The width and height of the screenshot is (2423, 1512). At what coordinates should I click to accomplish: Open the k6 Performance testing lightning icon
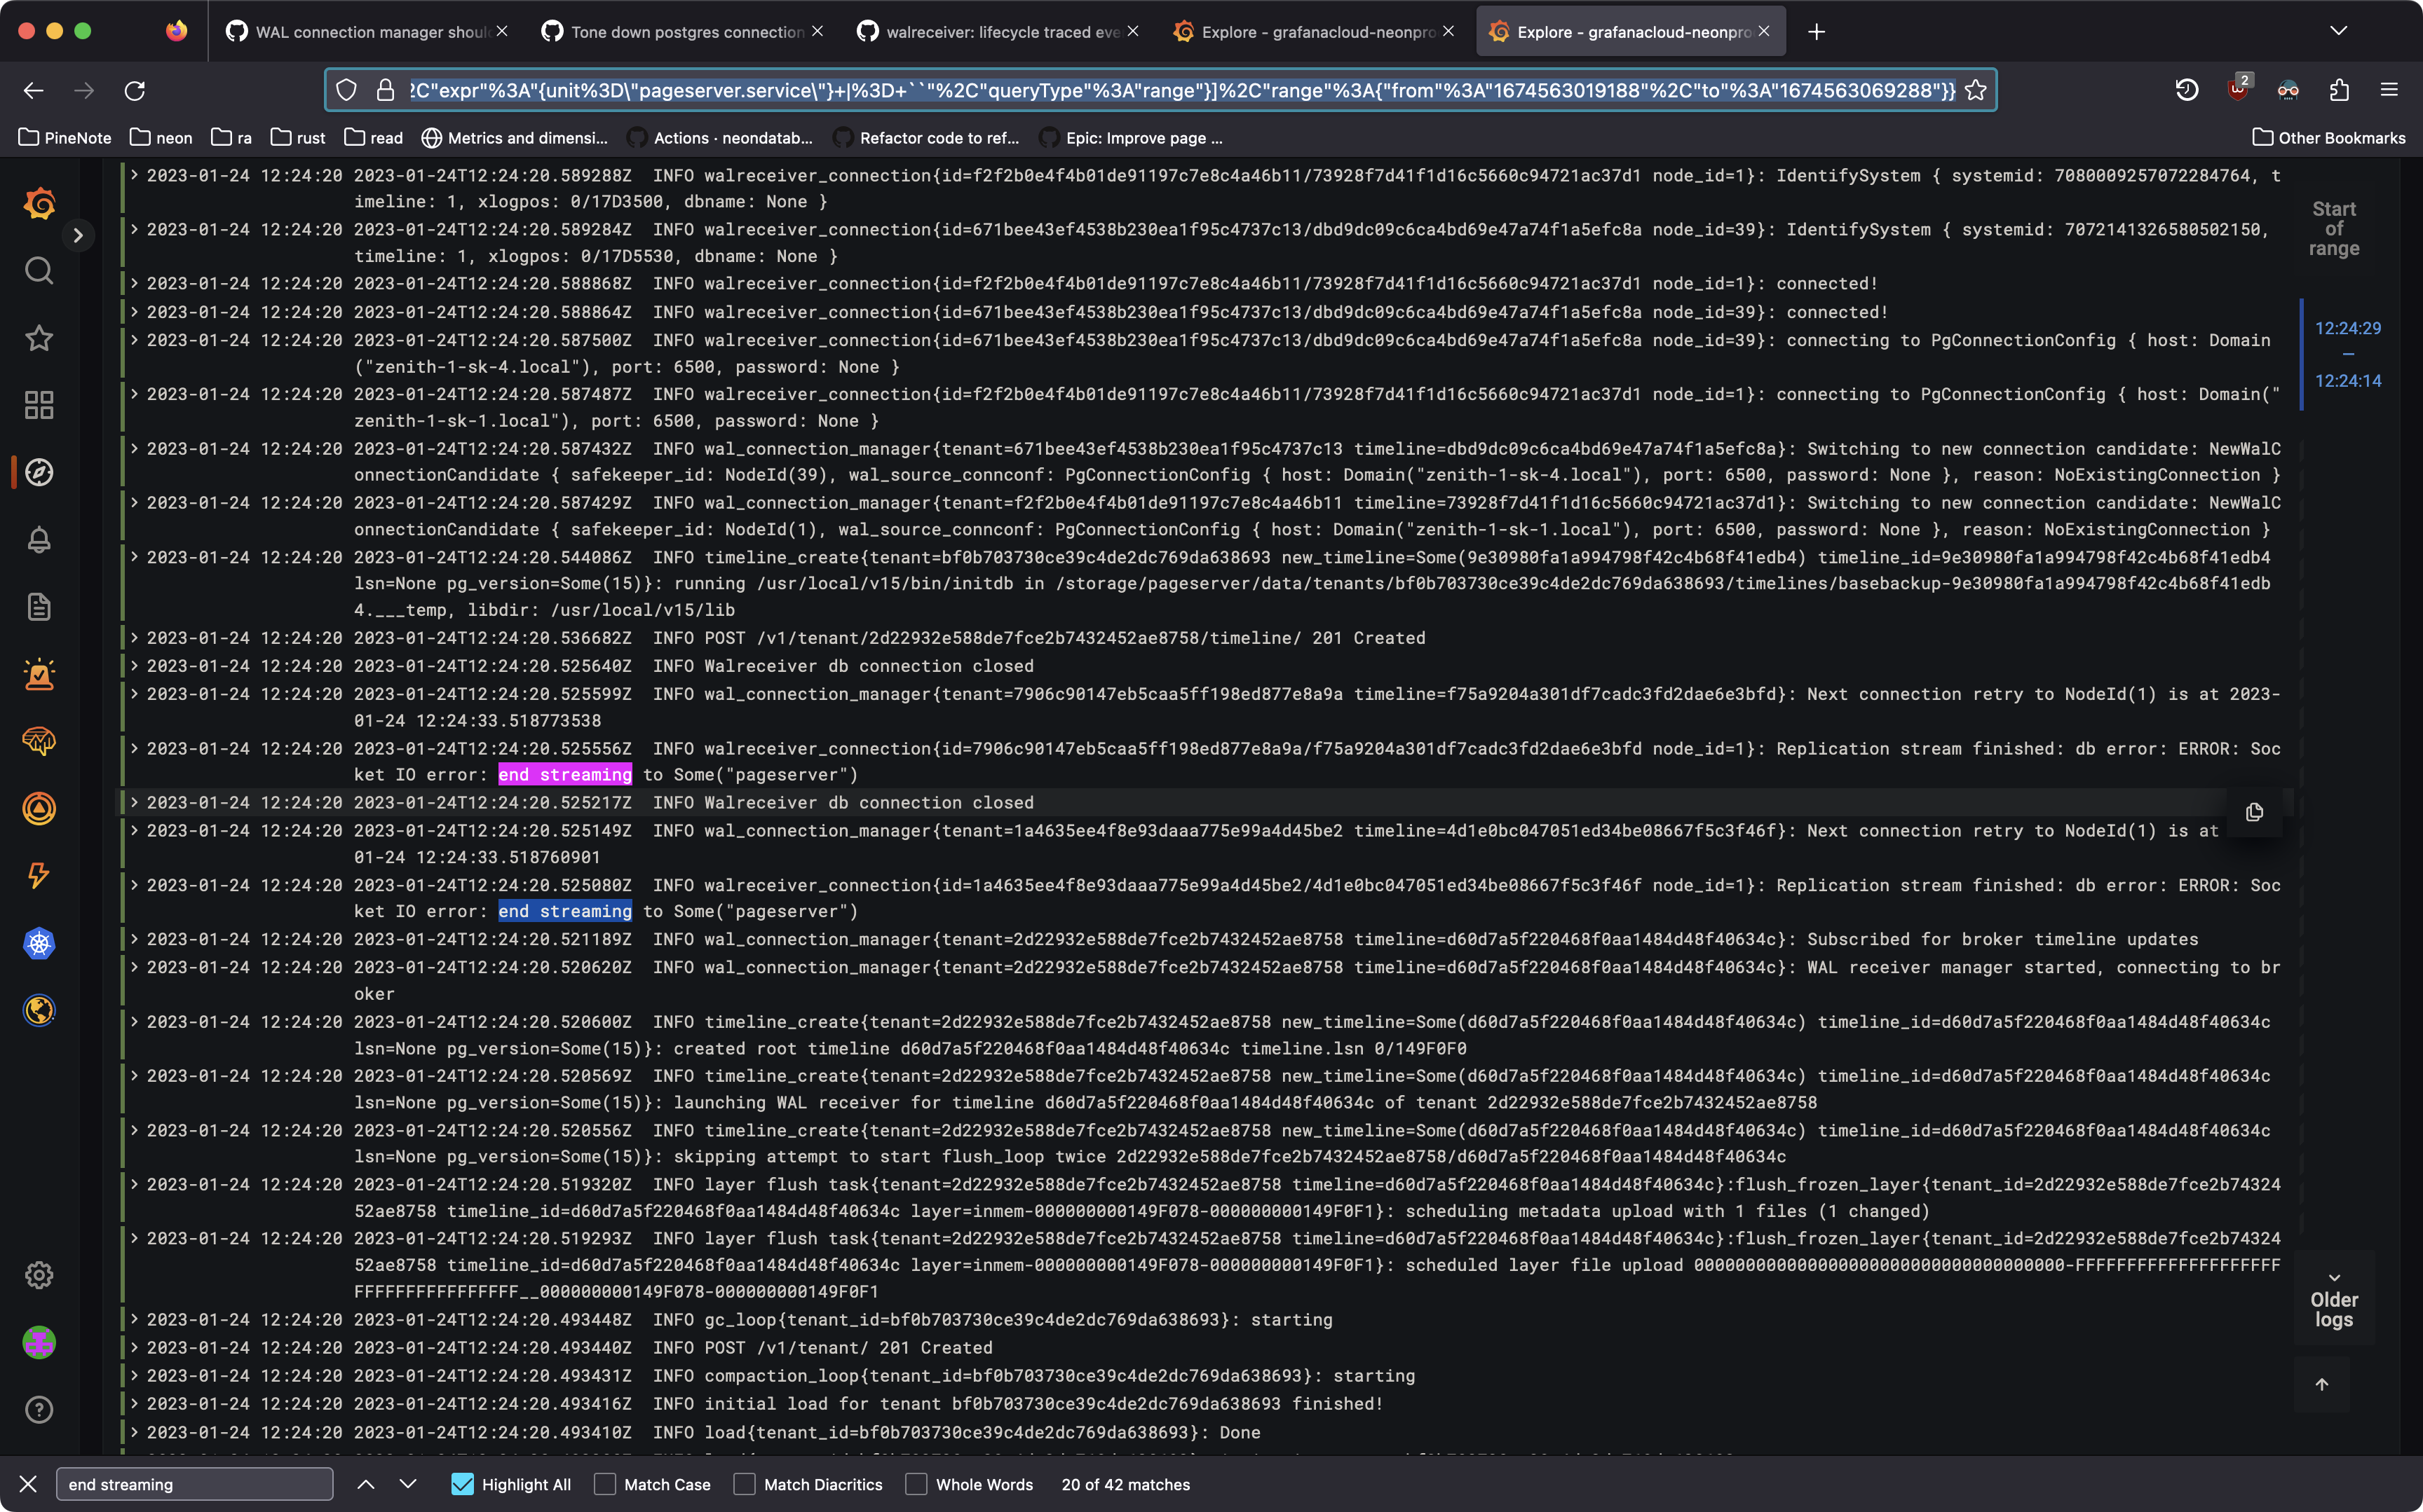39,876
